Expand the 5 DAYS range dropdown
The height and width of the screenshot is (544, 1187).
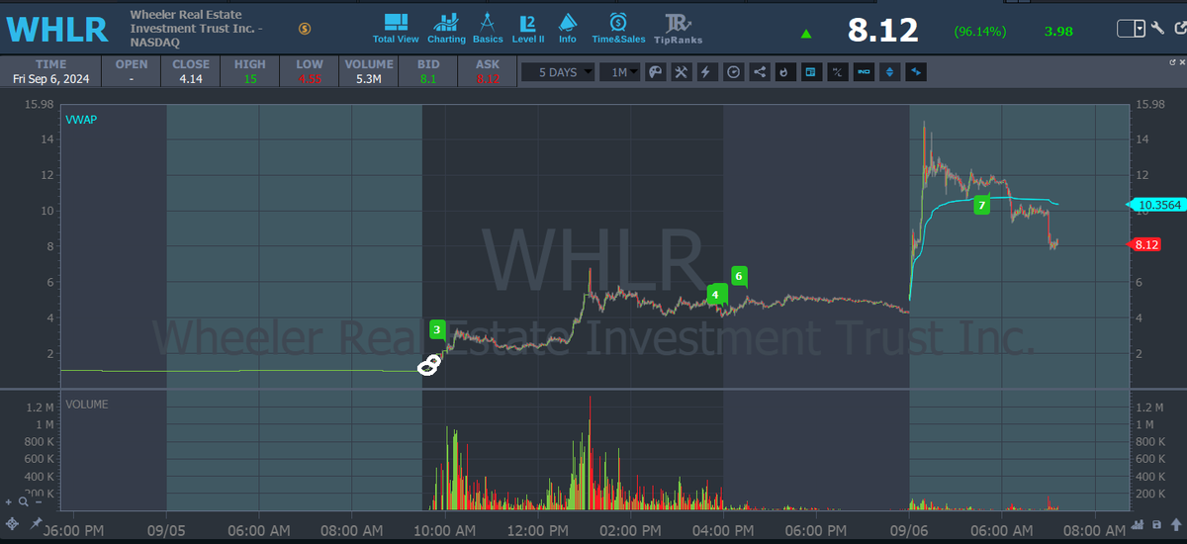(558, 71)
